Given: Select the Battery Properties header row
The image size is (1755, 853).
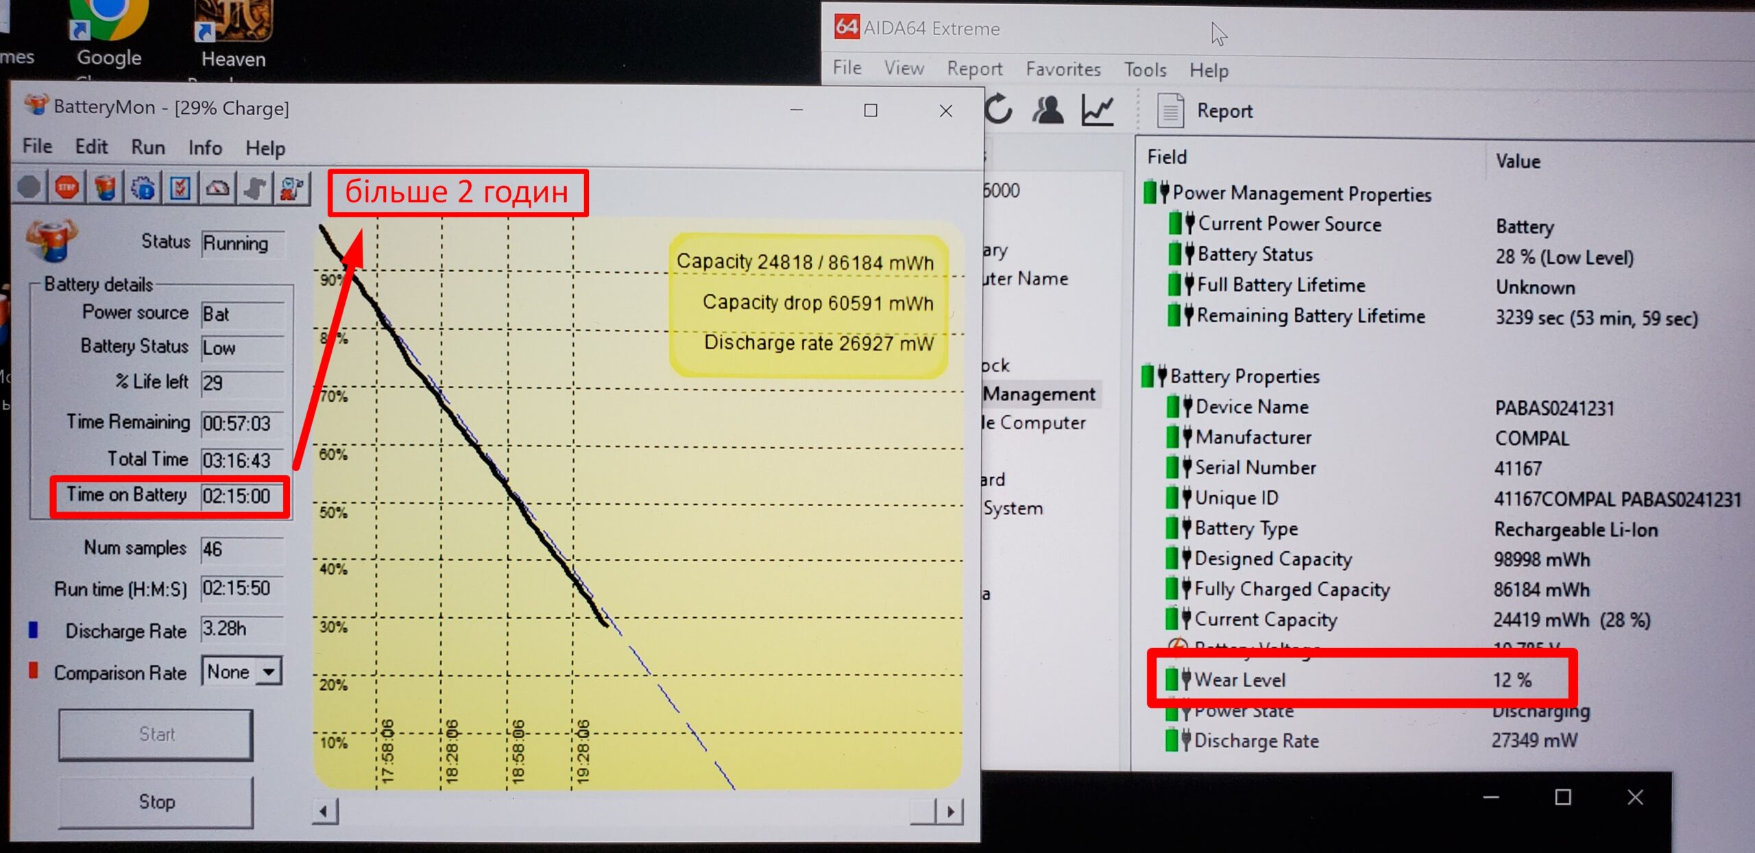Looking at the screenshot, I should pos(1244,376).
